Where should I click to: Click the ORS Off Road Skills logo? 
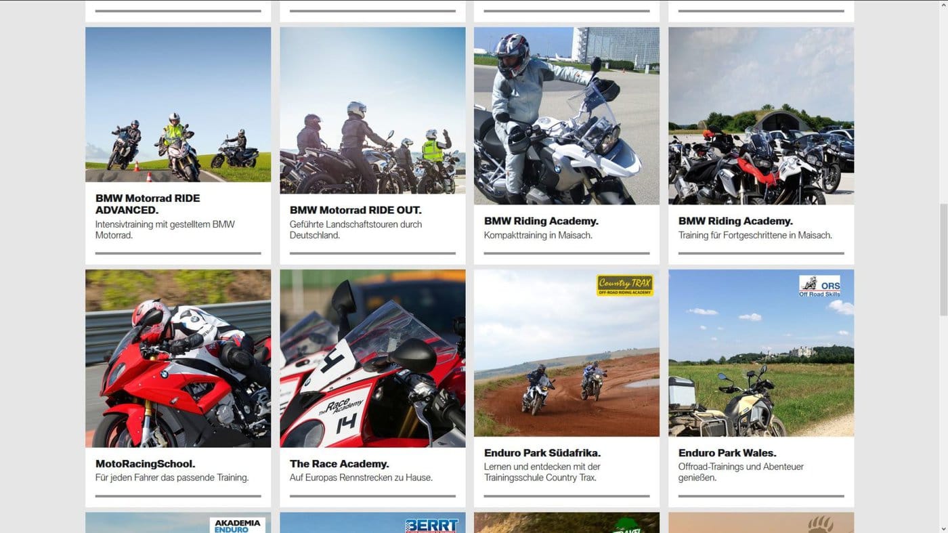[820, 286]
